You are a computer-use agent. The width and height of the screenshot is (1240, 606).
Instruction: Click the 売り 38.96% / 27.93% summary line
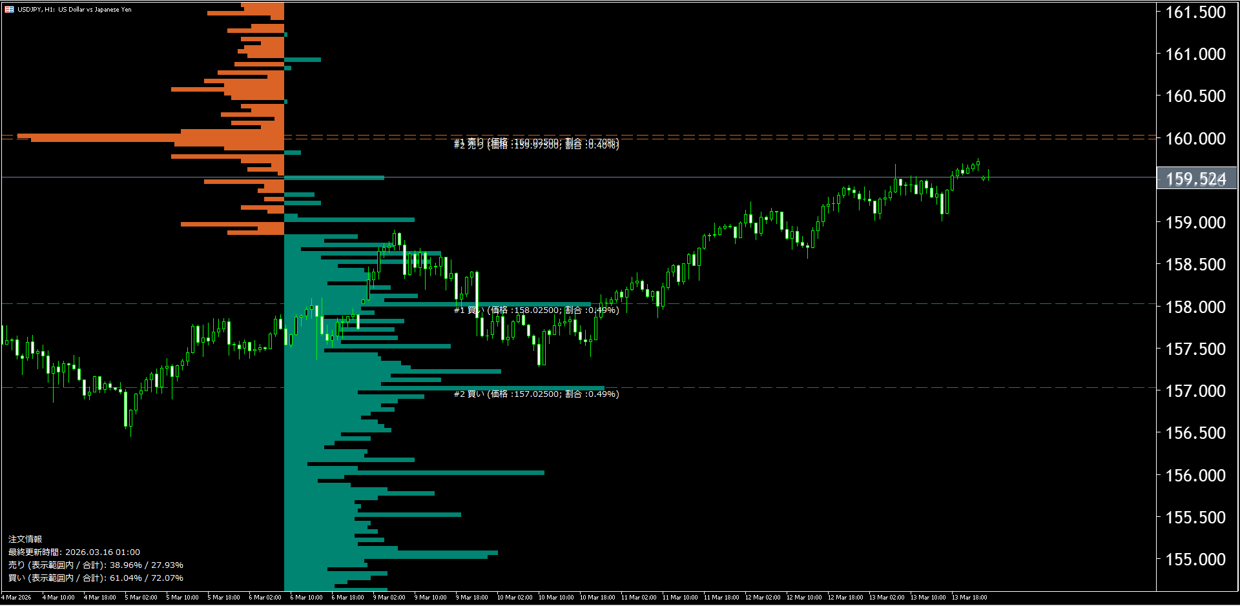tap(96, 565)
